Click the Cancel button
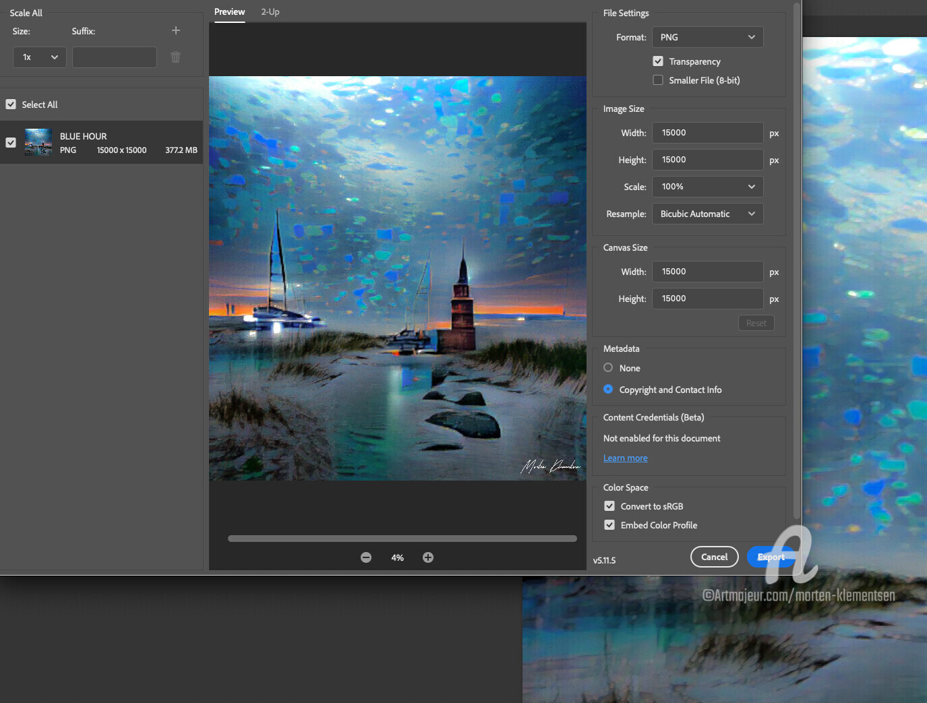Screen dimensions: 927x703 coord(715,557)
